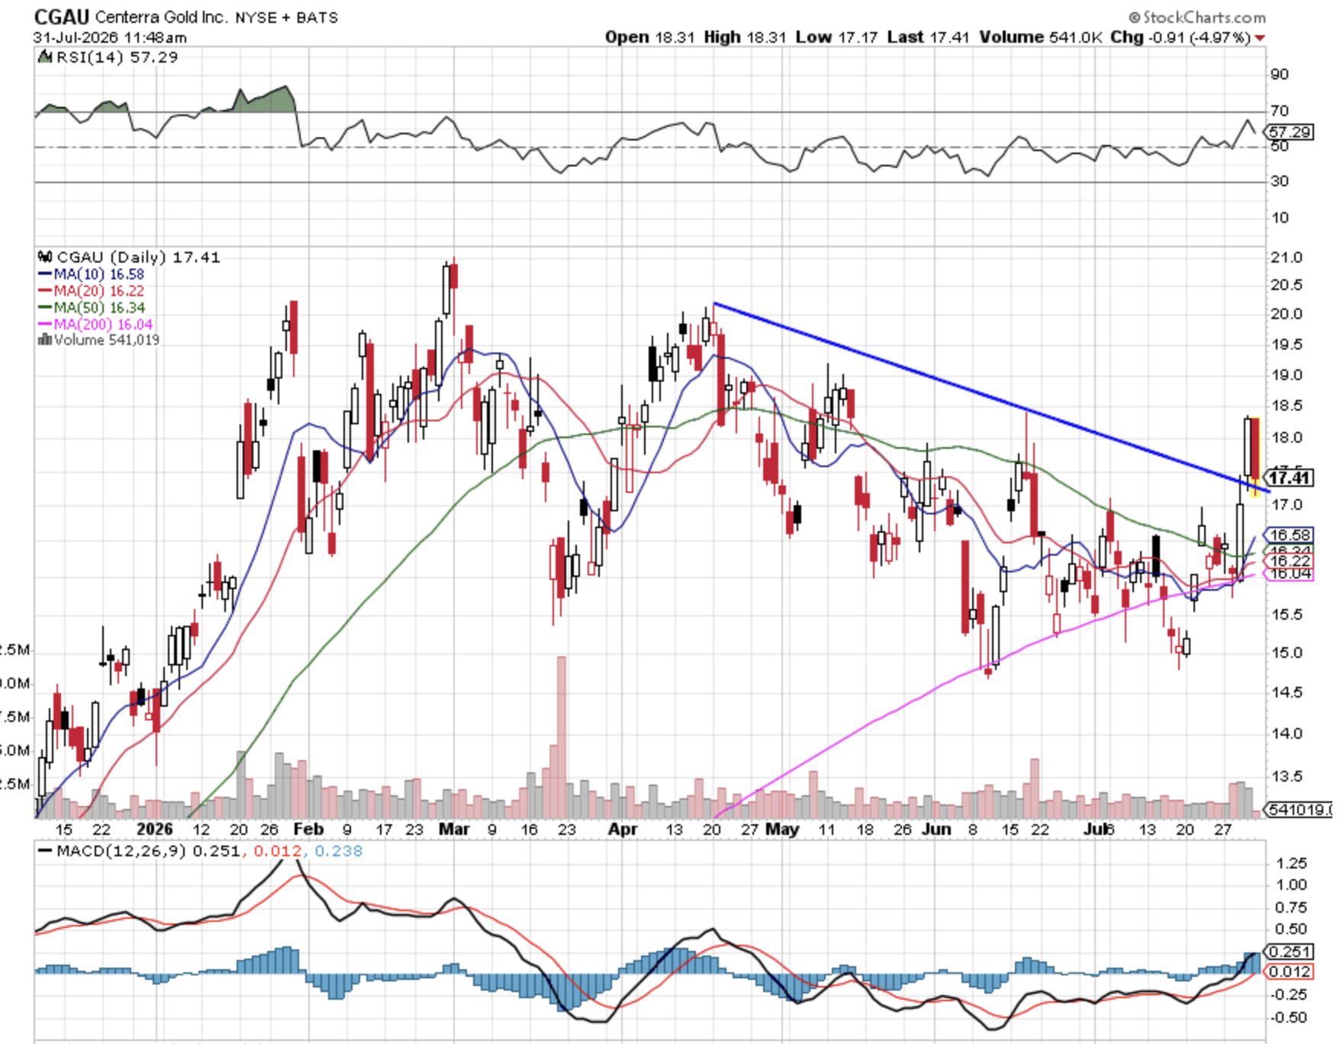Click the -0.50 level on MACD axis
Image resolution: width=1340 pixels, height=1044 pixels.
click(1288, 1017)
